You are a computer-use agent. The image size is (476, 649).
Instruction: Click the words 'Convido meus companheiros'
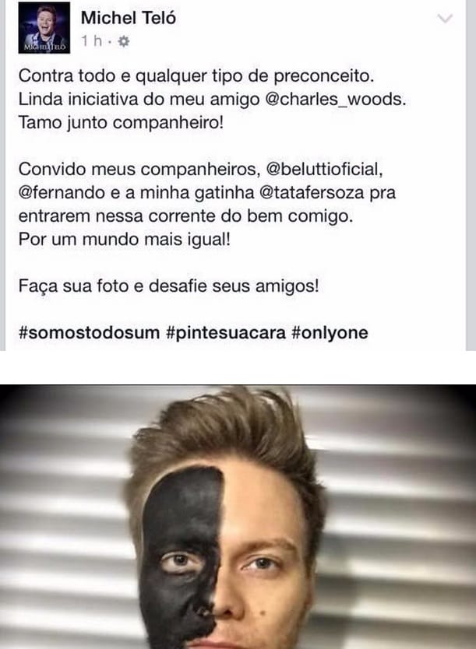click(x=137, y=170)
